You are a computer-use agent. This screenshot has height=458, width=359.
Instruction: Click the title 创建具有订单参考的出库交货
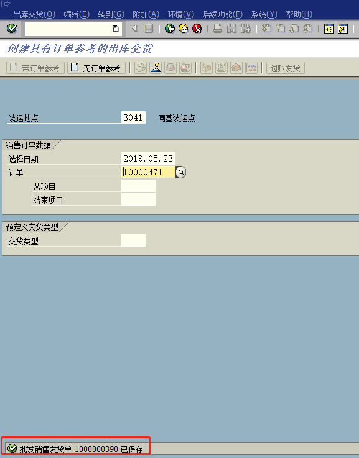(x=80, y=48)
